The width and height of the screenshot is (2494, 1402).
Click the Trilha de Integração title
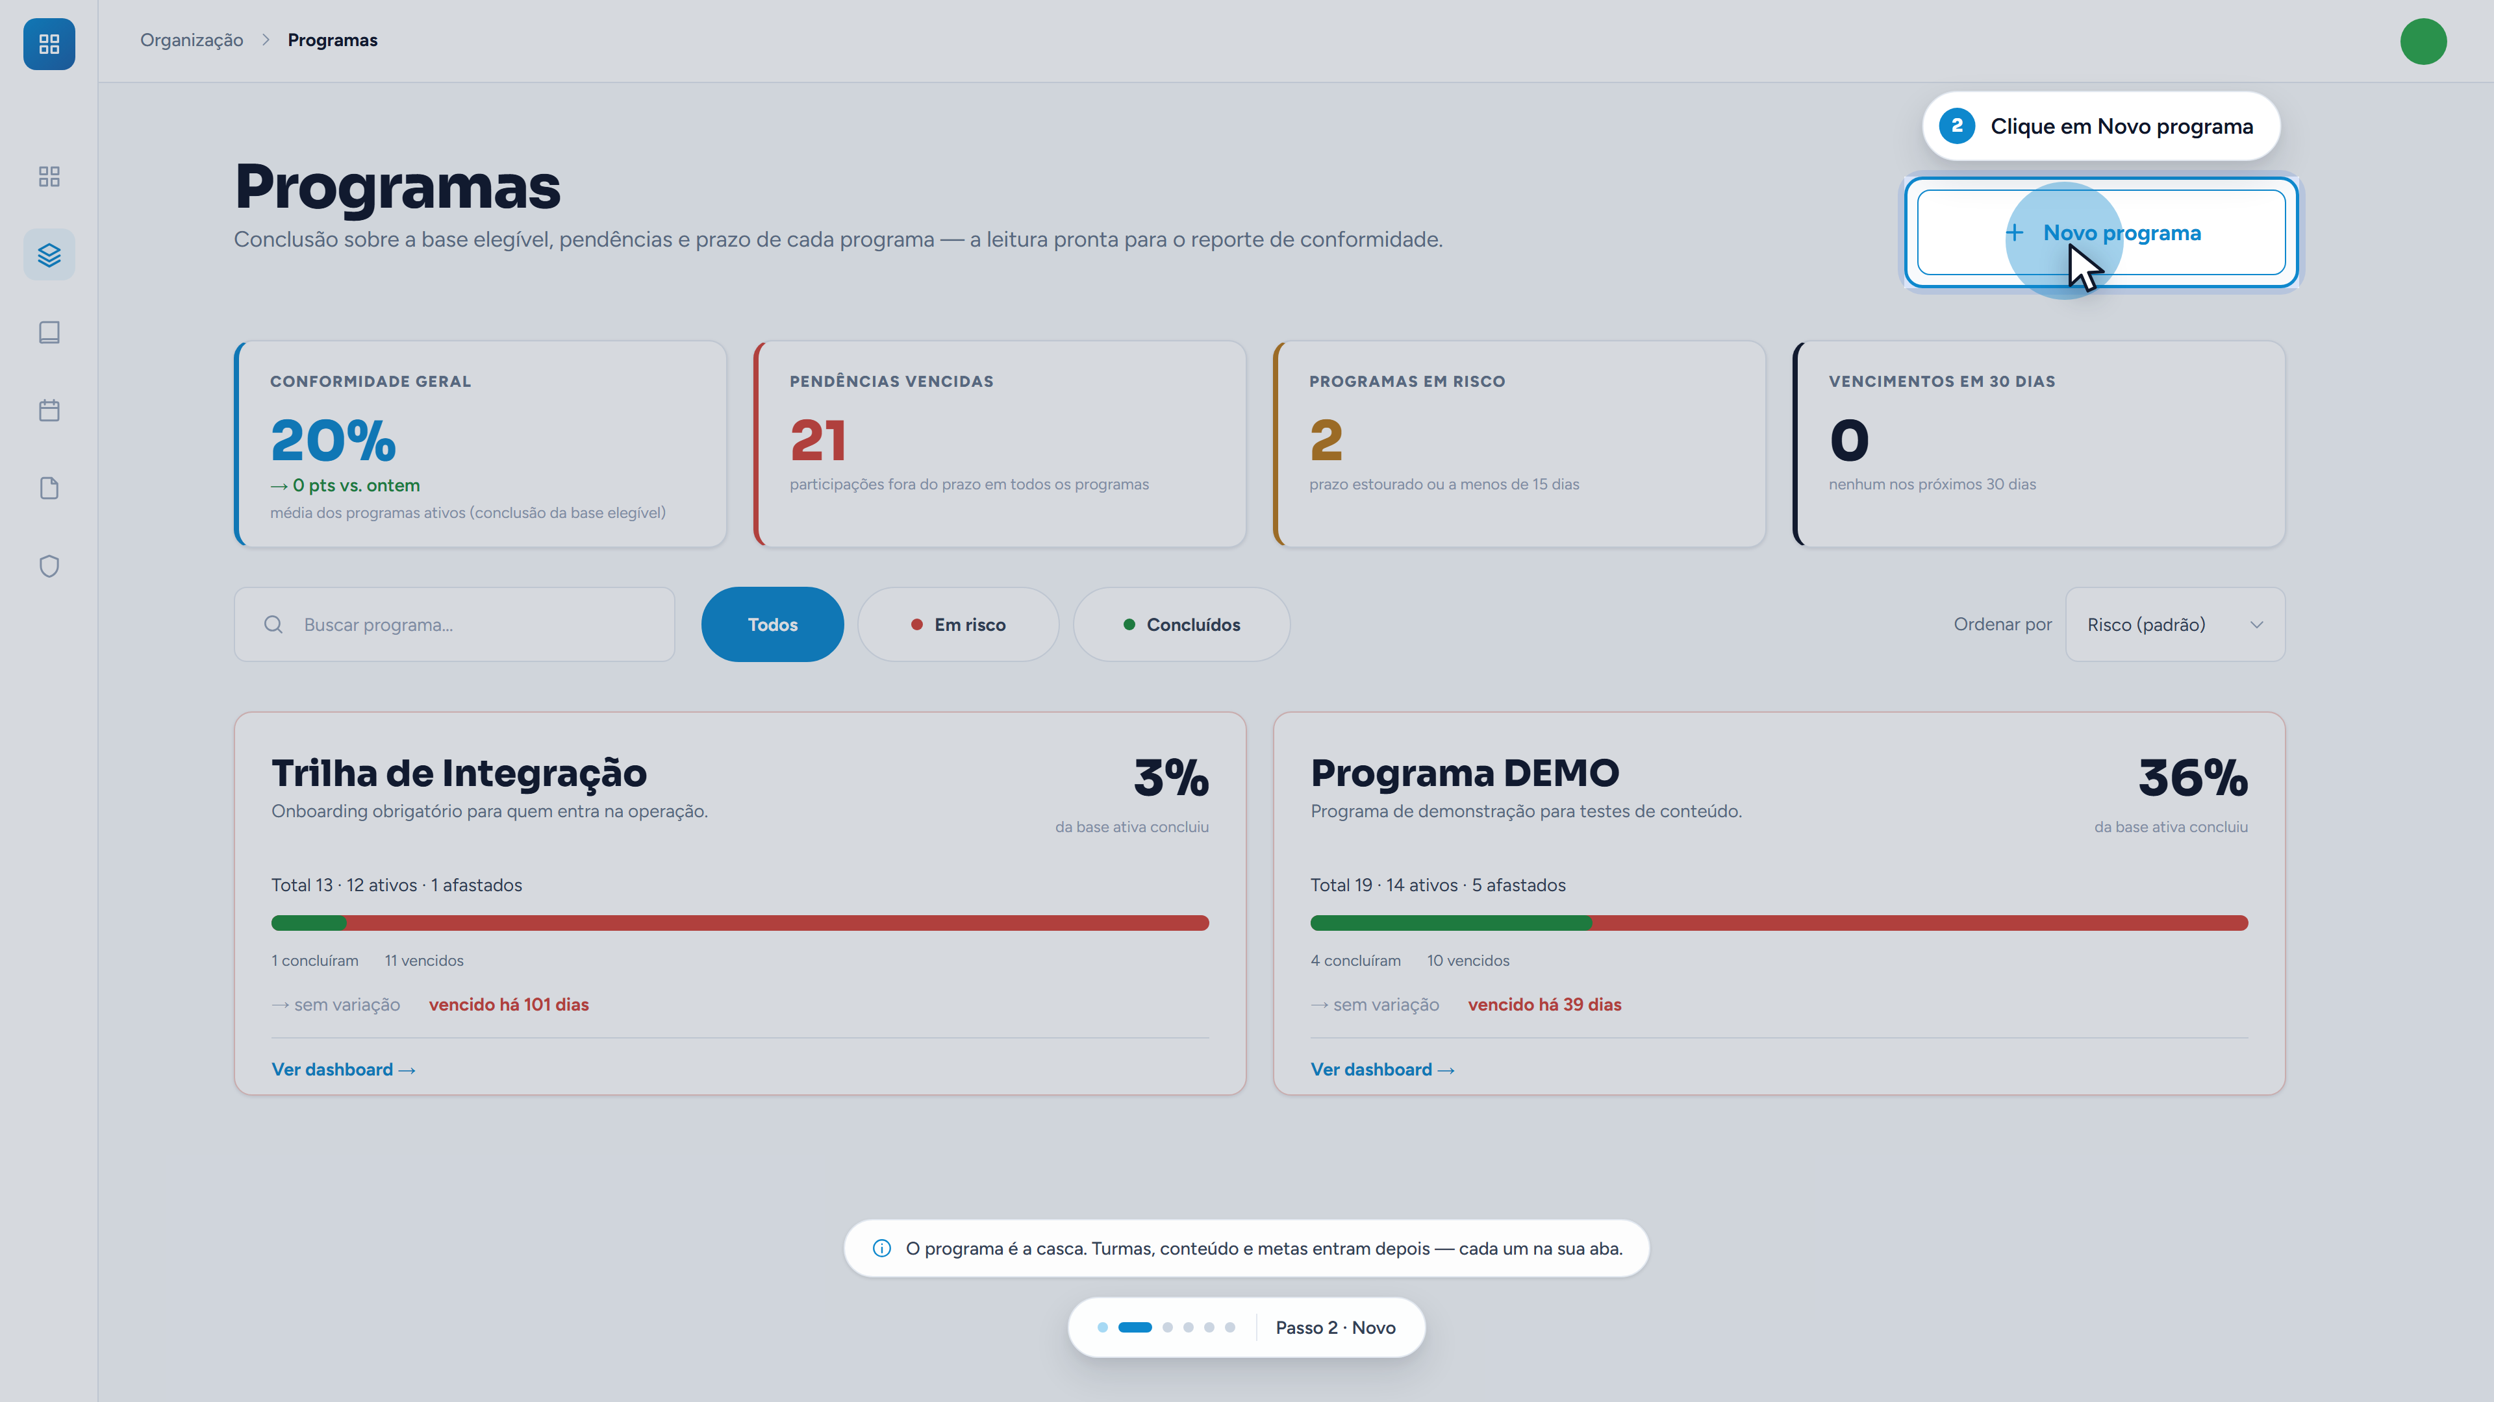pos(459,773)
